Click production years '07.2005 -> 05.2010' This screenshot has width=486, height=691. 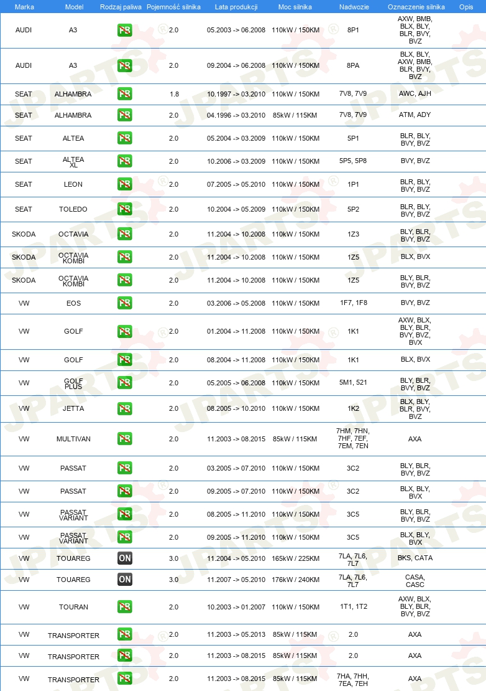236,185
